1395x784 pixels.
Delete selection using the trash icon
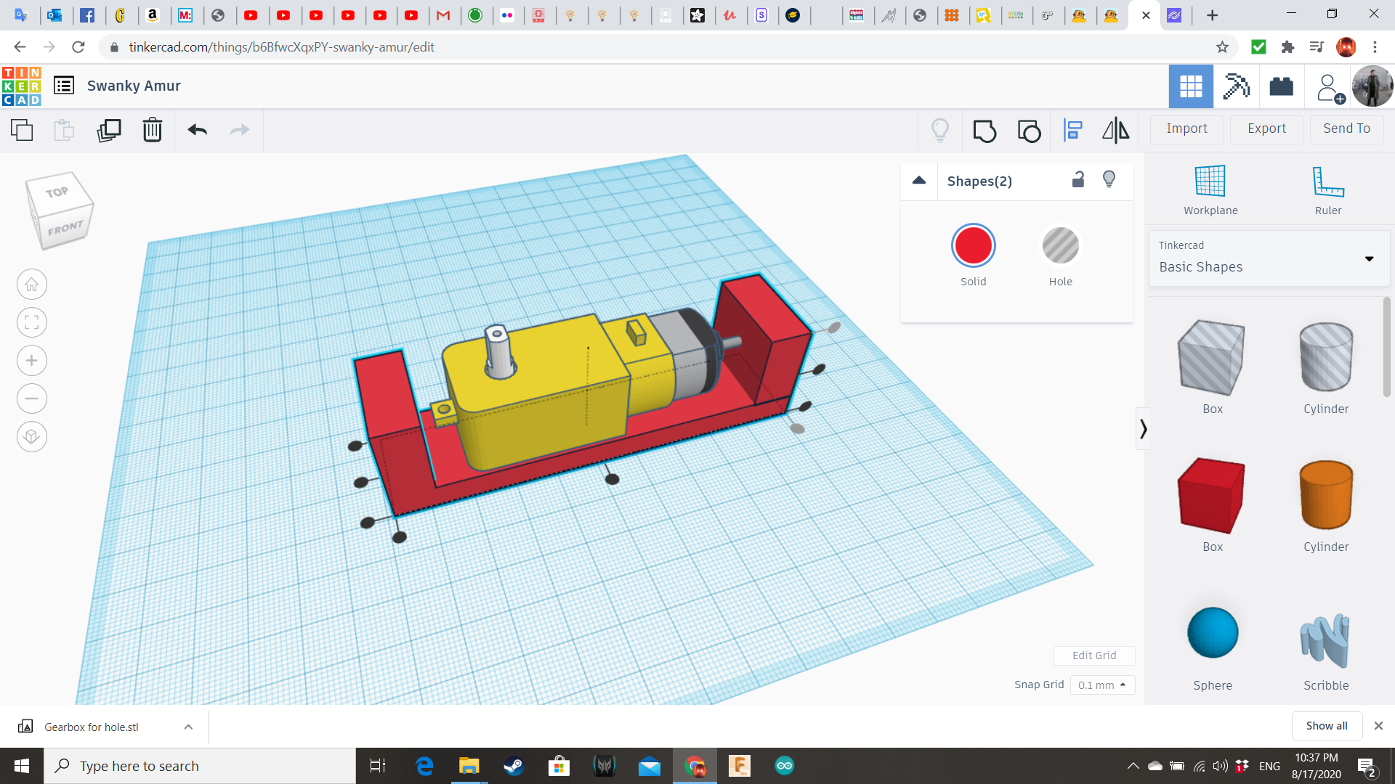(152, 130)
